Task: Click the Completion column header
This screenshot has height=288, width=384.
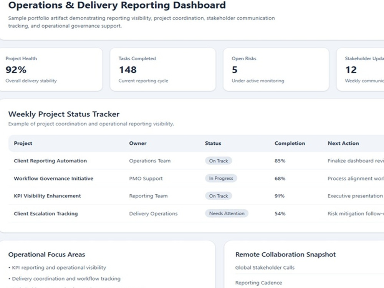Action: click(290, 143)
